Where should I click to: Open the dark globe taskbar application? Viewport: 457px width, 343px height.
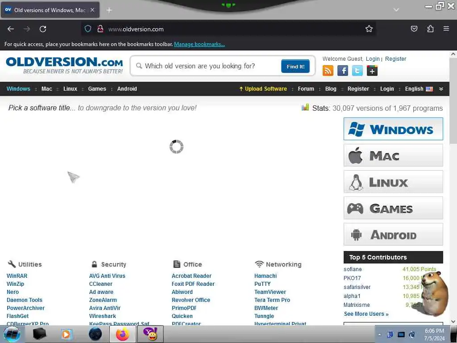pos(95,334)
